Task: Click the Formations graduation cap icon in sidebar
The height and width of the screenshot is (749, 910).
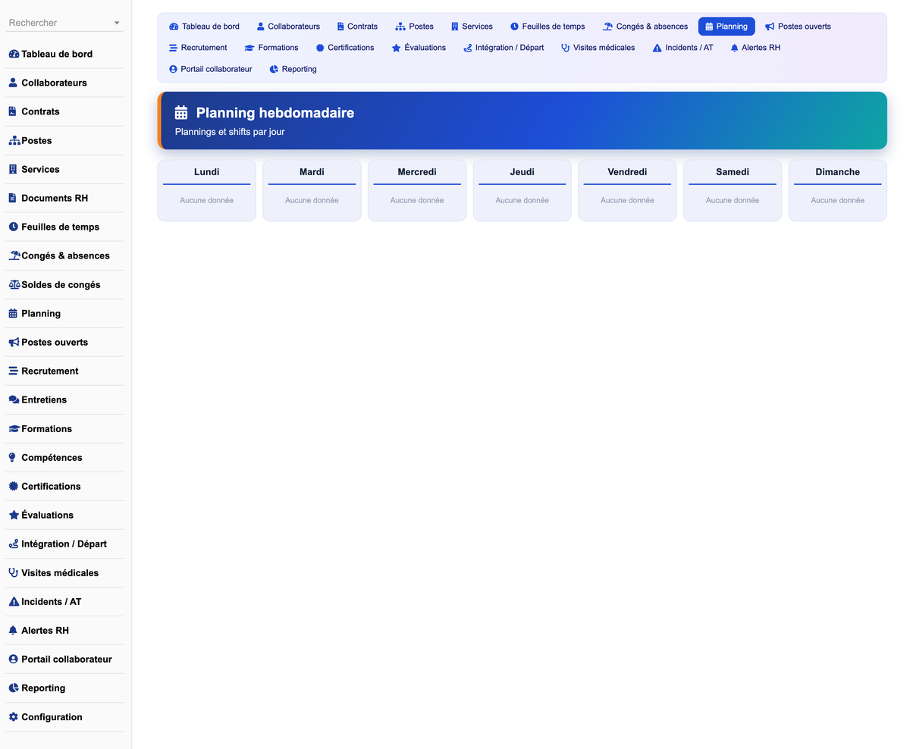Action: (x=14, y=428)
